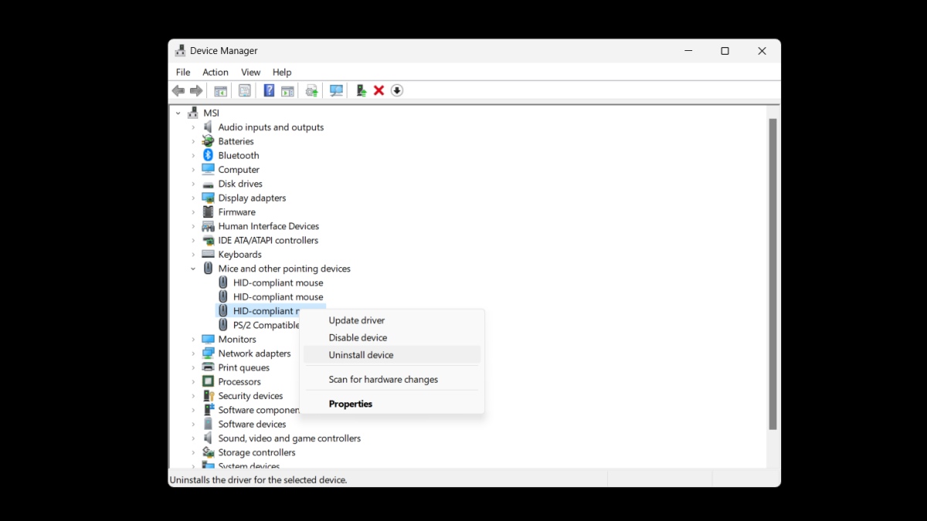Click the Bluetooth category icon
Viewport: 927px width, 521px height.
click(x=208, y=155)
